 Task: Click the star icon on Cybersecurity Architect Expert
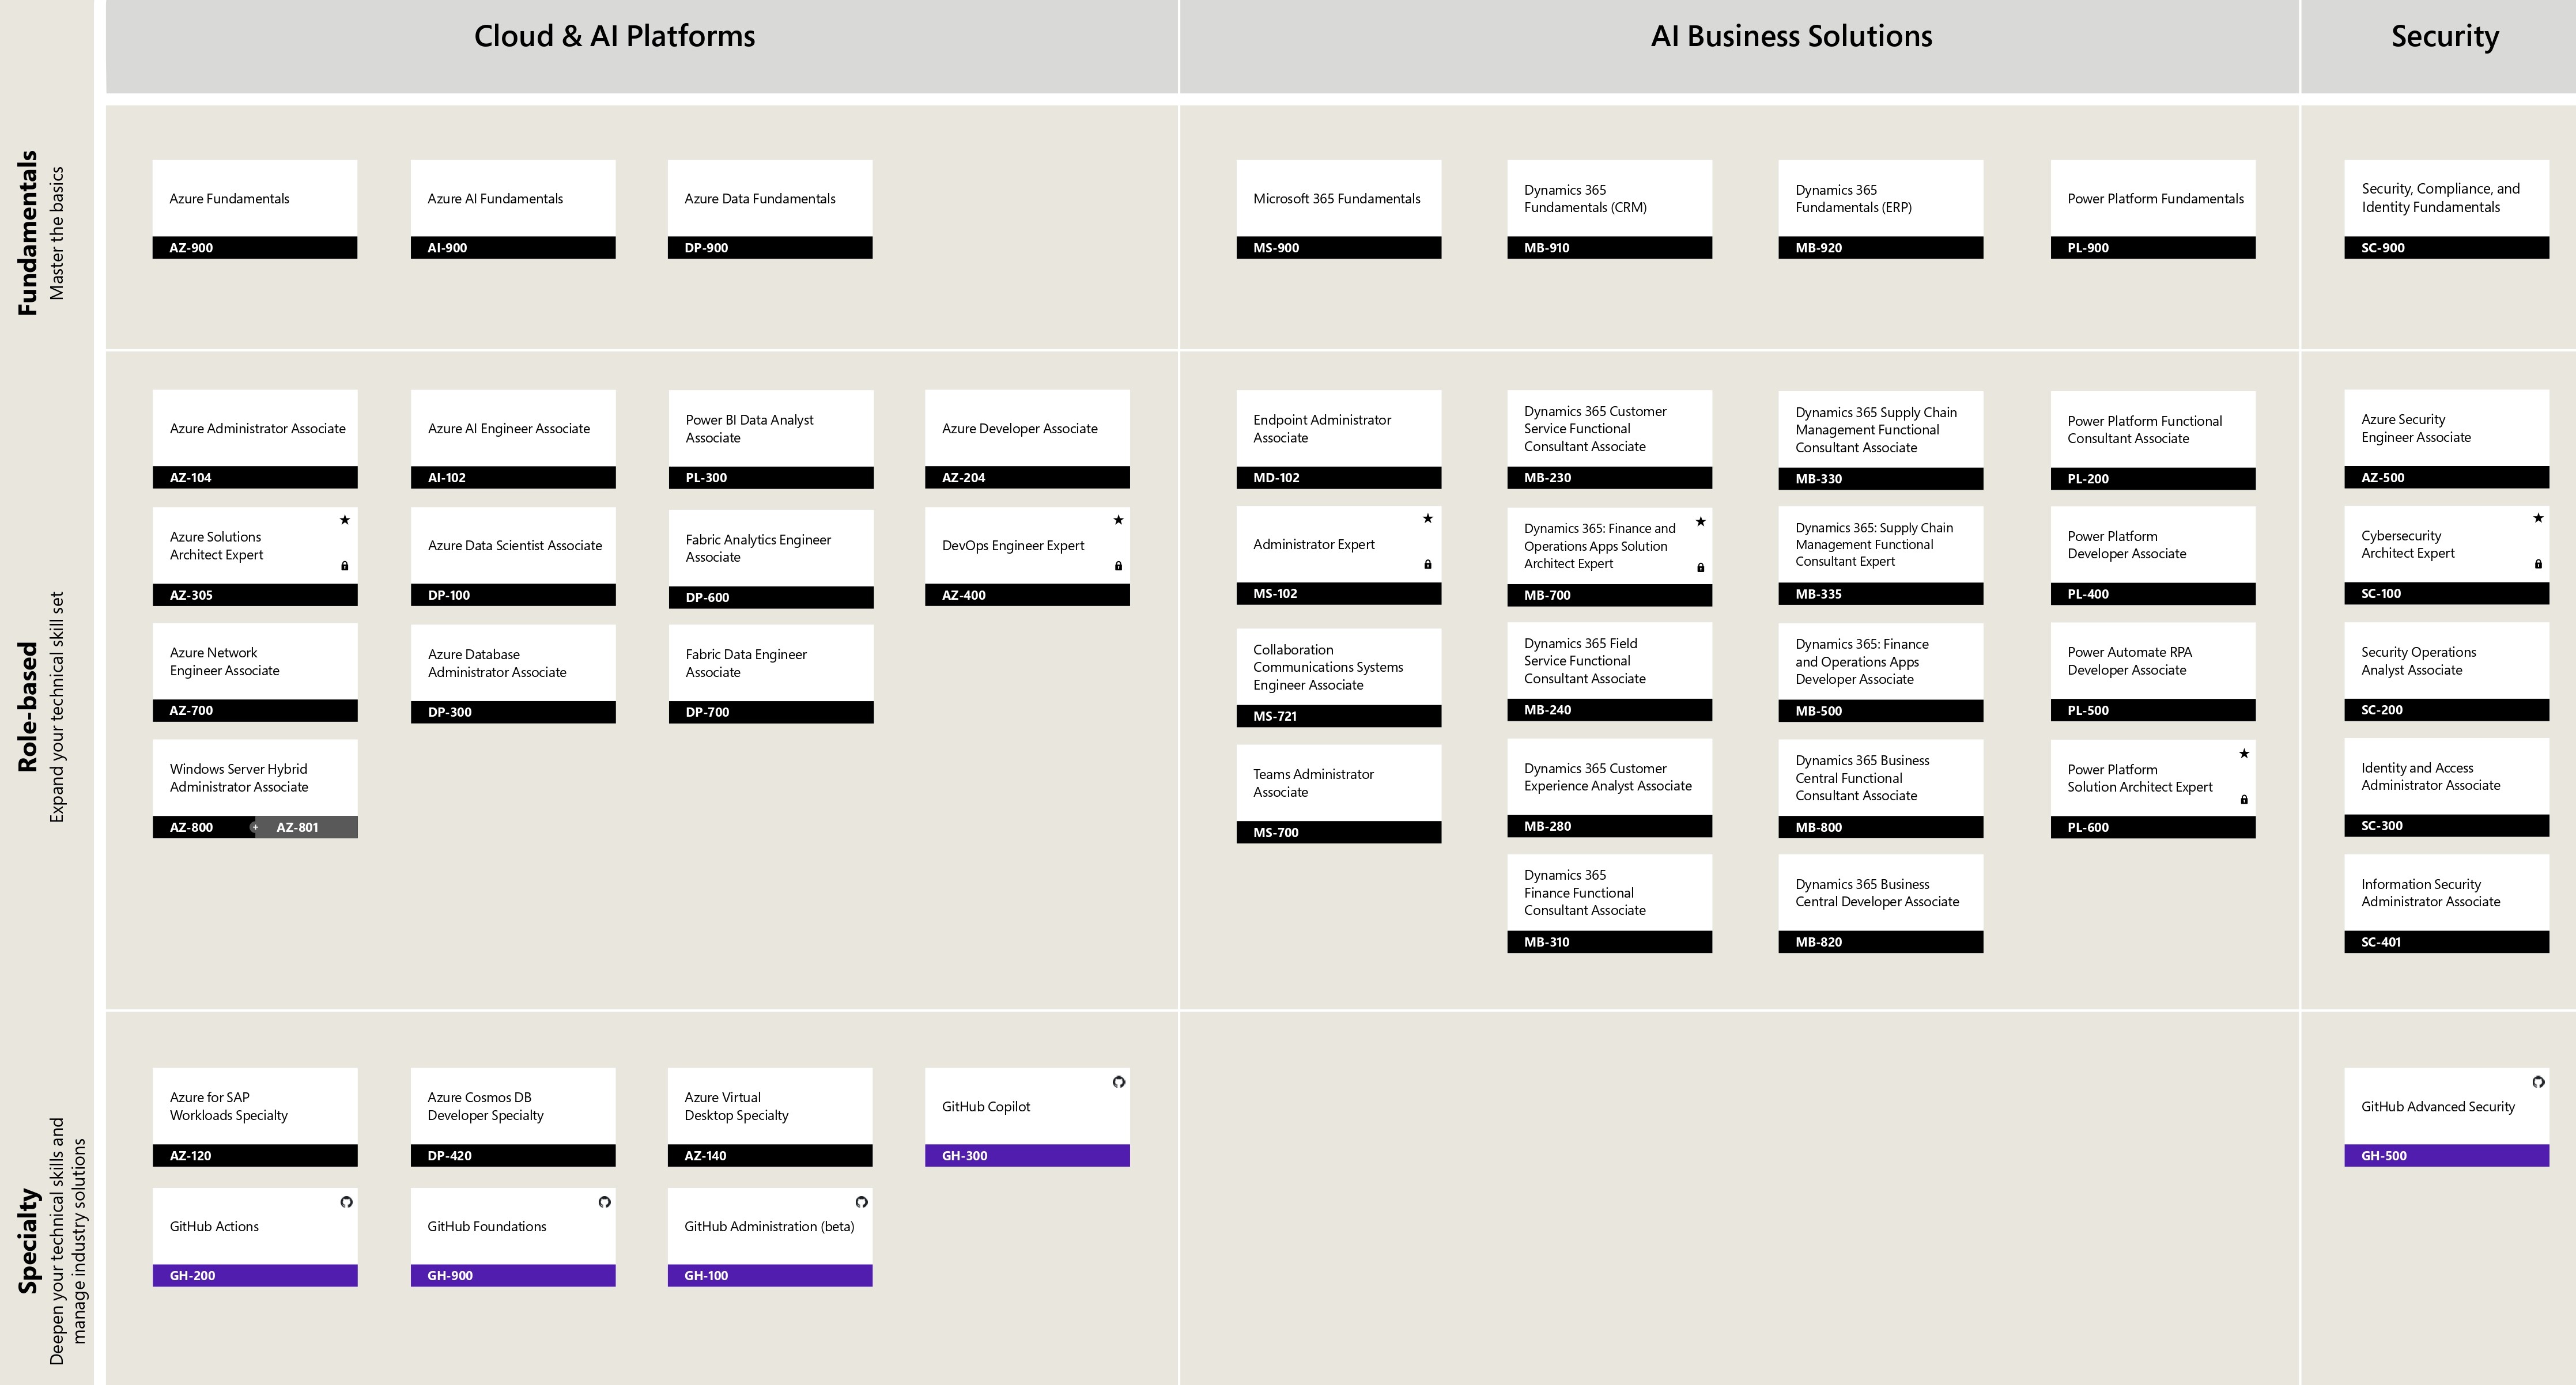[x=2538, y=518]
